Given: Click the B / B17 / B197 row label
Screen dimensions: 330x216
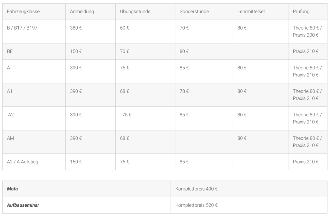Looking at the screenshot, I should pyautogui.click(x=22, y=28).
